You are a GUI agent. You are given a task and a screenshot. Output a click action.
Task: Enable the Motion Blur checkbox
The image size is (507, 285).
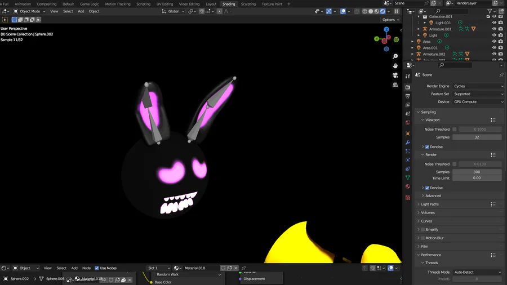point(422,238)
